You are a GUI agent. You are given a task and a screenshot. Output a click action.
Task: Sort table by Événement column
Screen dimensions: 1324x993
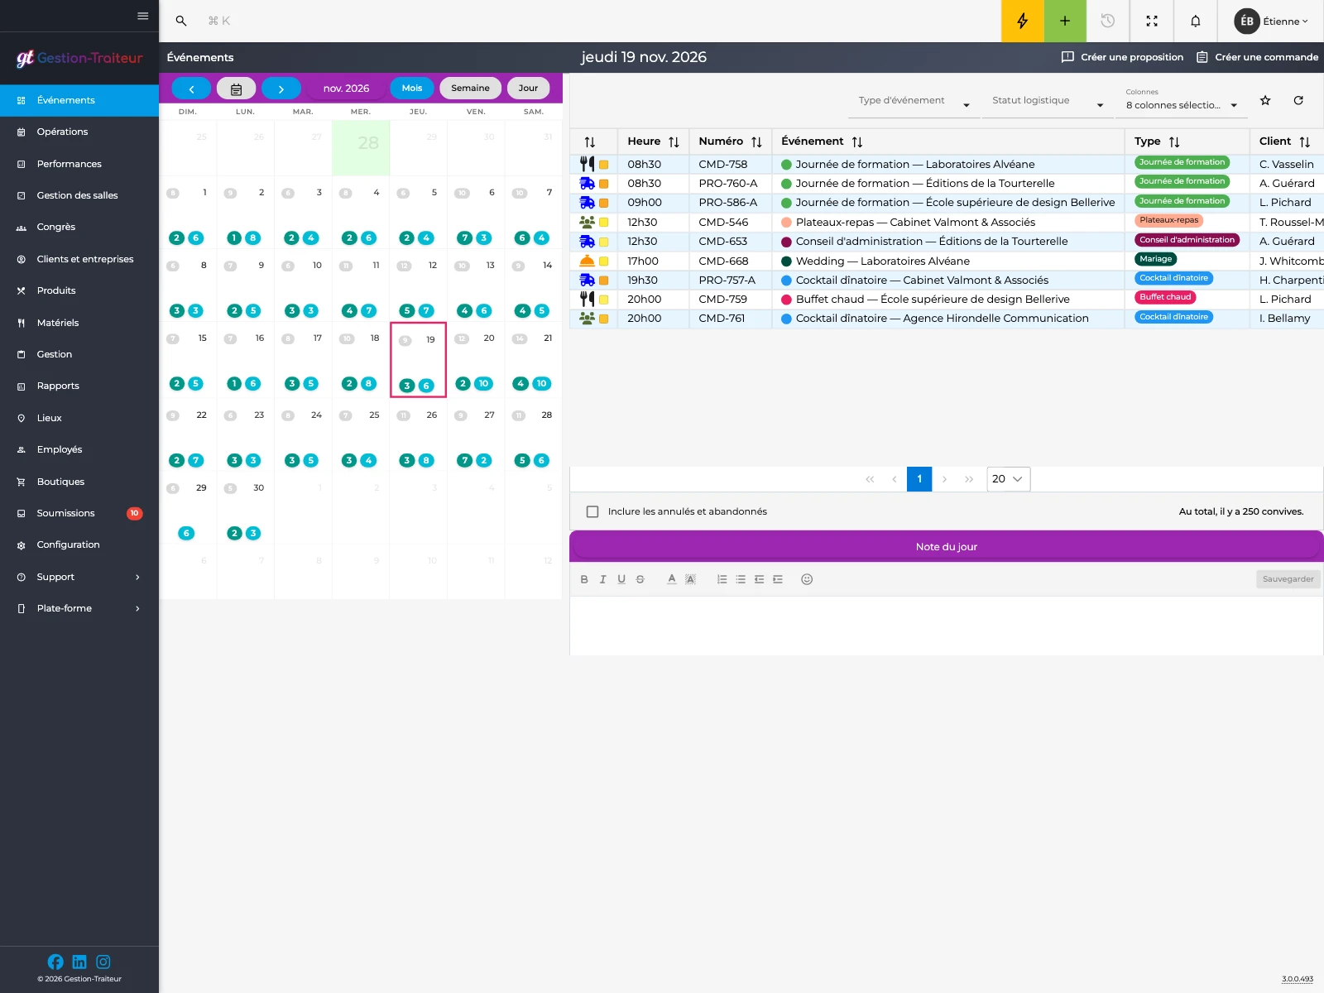pos(857,142)
